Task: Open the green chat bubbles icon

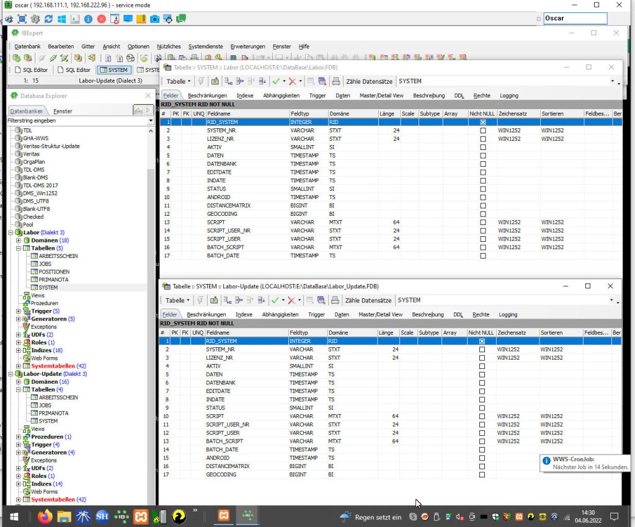Action: [181, 19]
